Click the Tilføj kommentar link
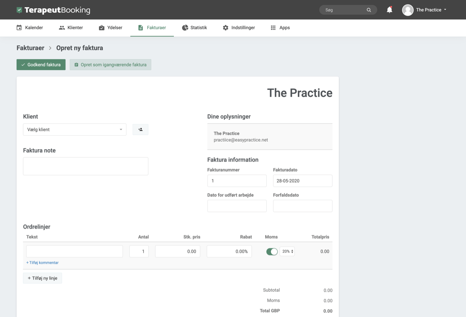 pos(42,262)
